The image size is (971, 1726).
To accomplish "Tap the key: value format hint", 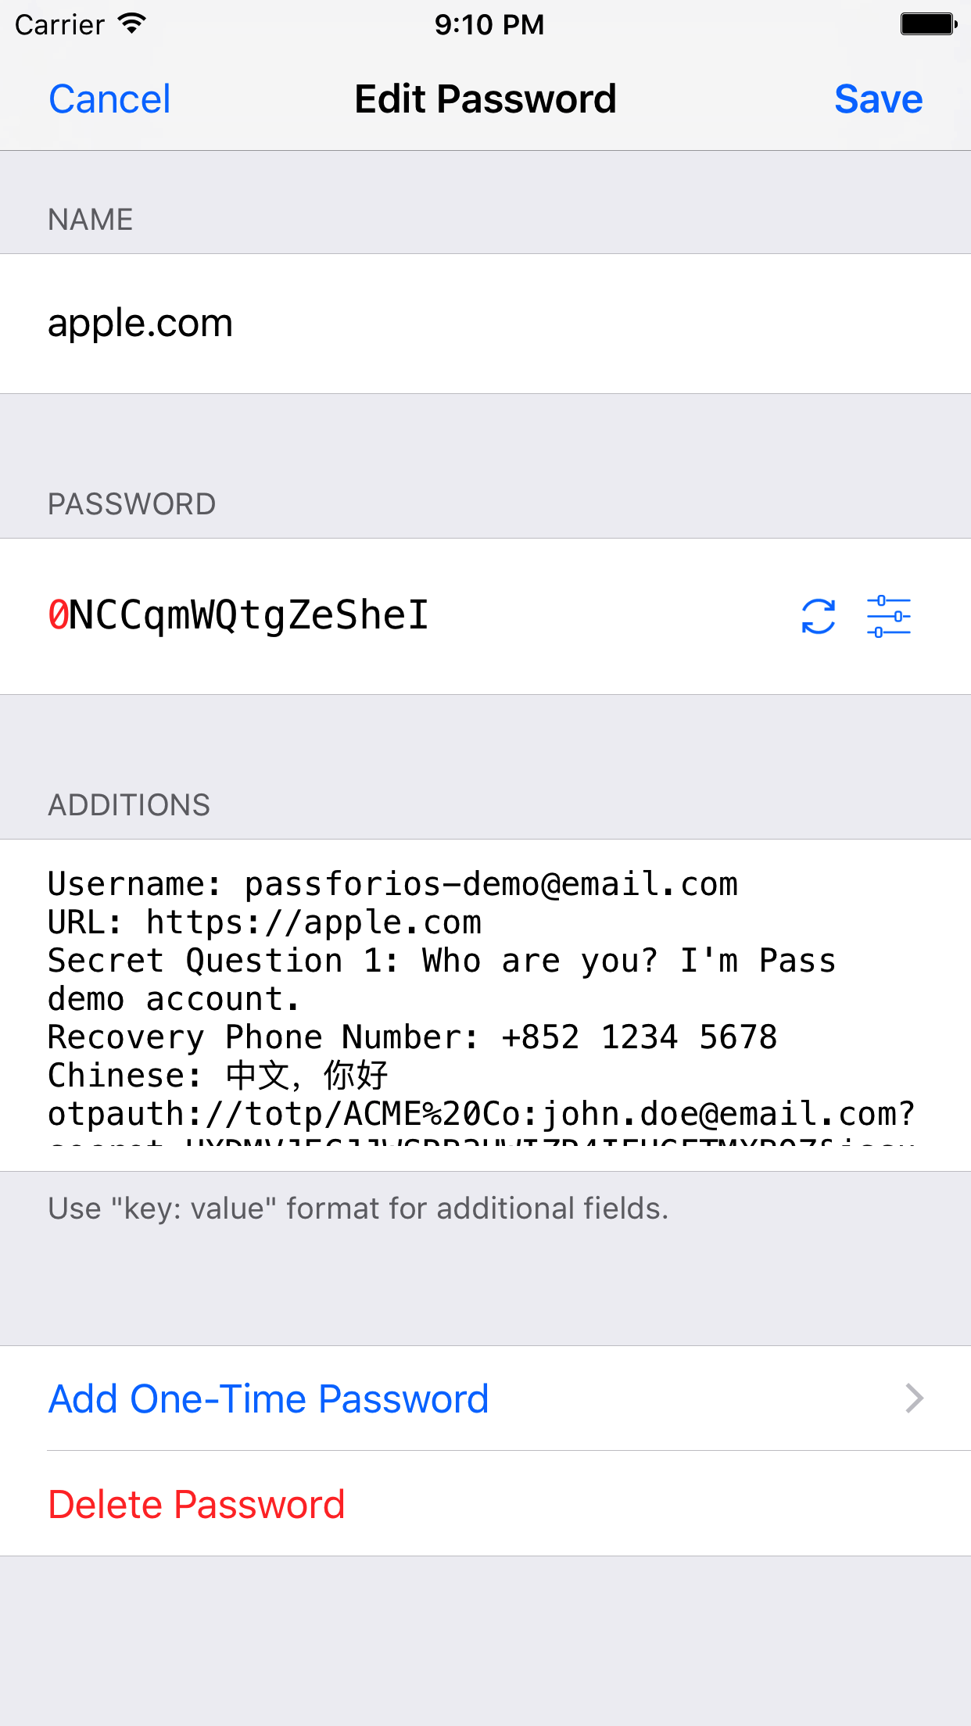I will coord(358,1209).
